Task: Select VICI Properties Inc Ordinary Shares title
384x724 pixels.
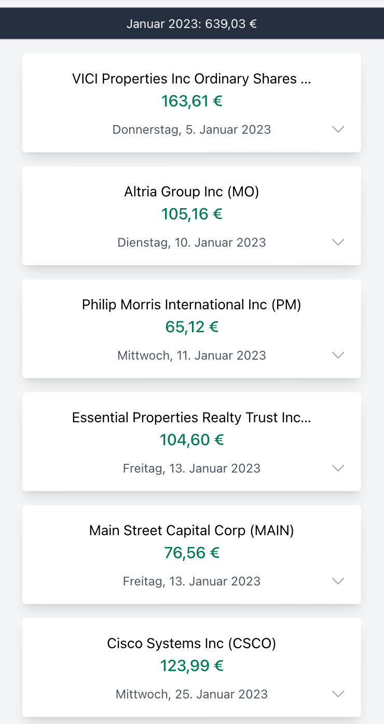Action: click(x=191, y=79)
